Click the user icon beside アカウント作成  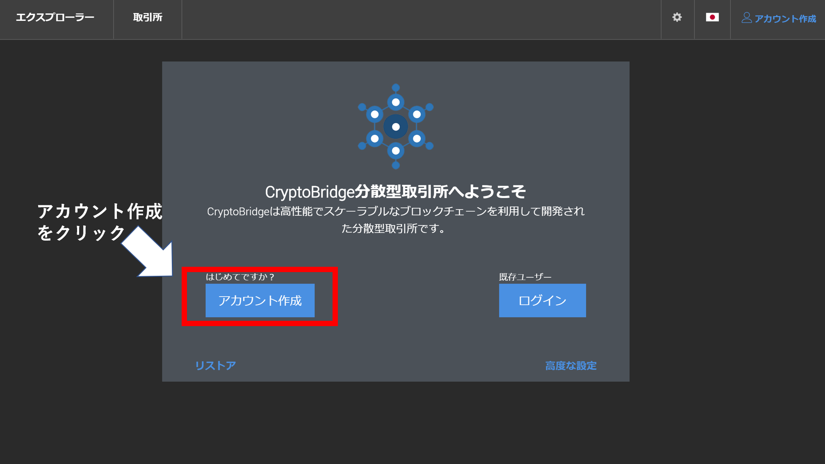click(x=746, y=18)
